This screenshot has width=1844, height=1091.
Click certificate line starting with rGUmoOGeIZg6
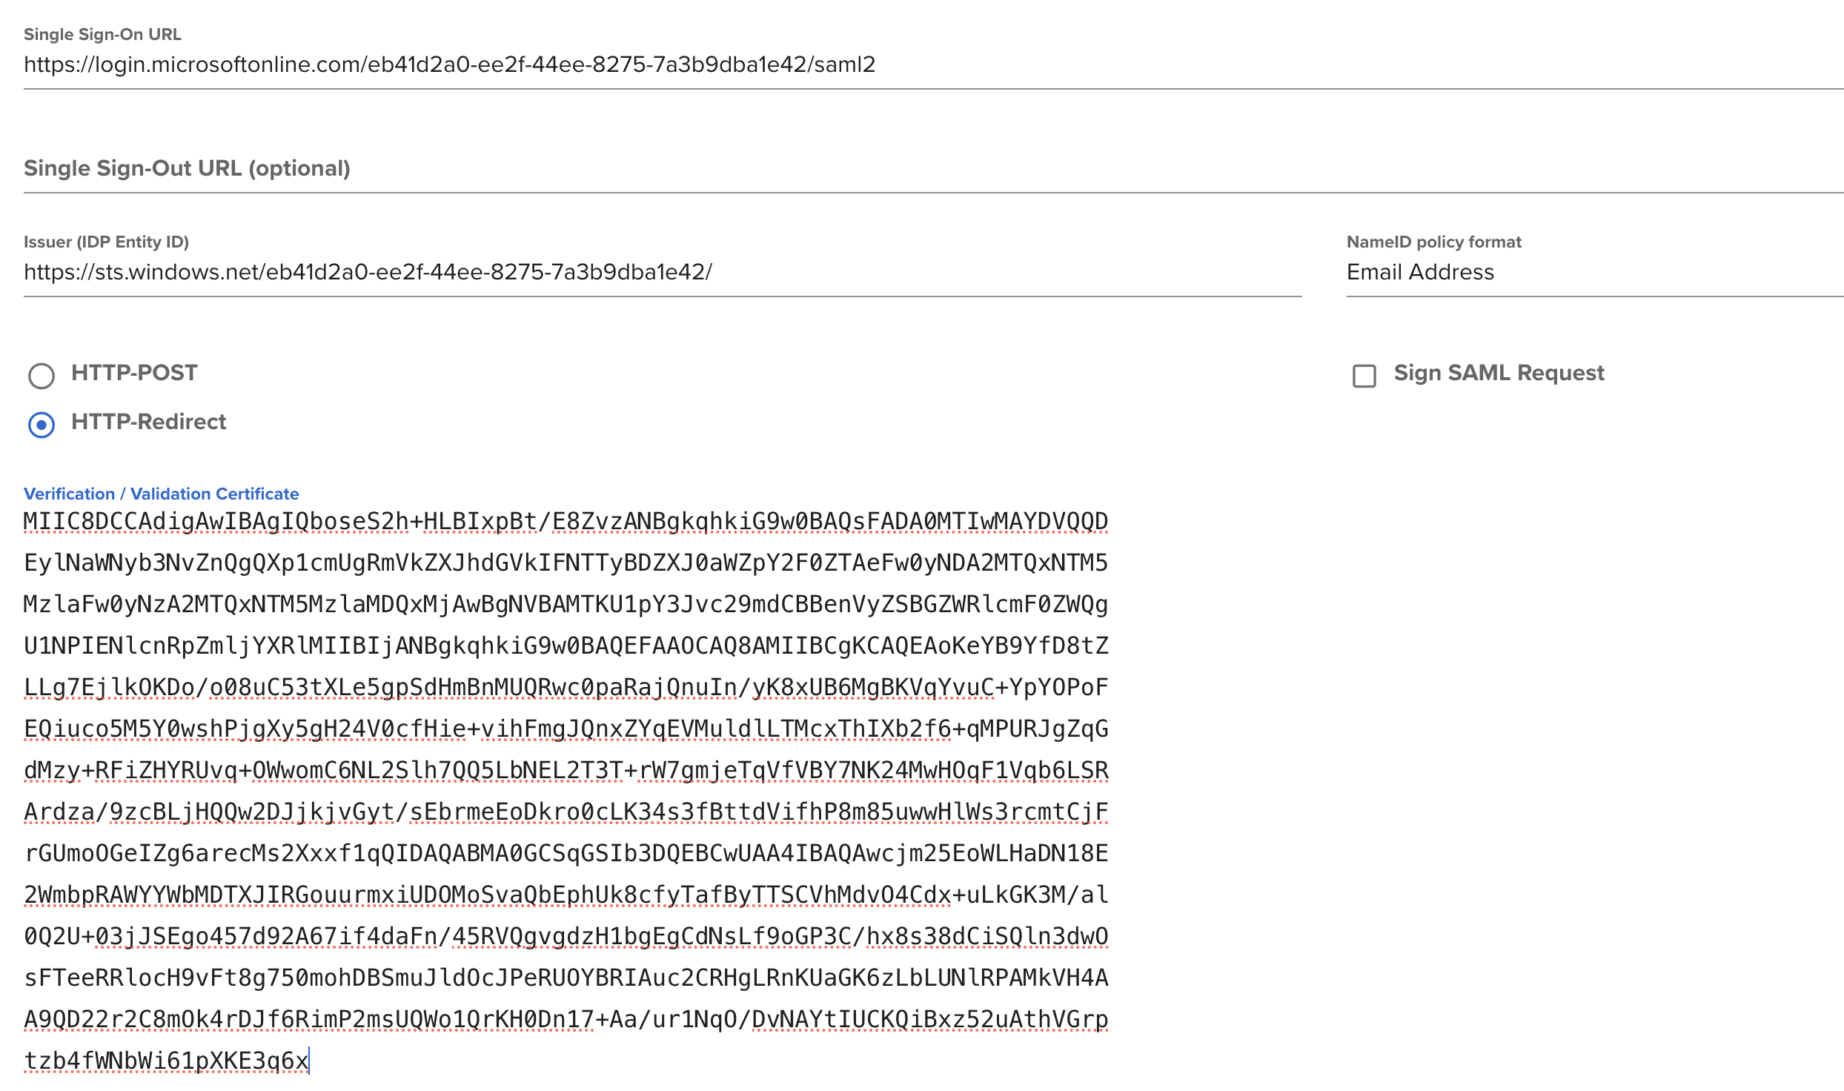pos(566,854)
